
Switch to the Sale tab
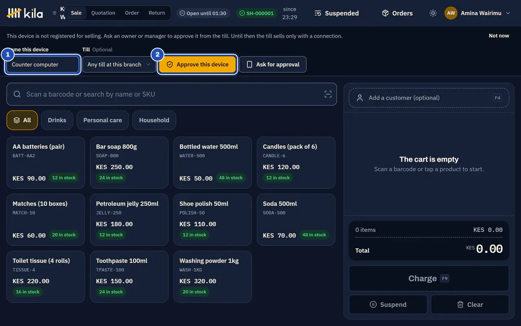(76, 13)
